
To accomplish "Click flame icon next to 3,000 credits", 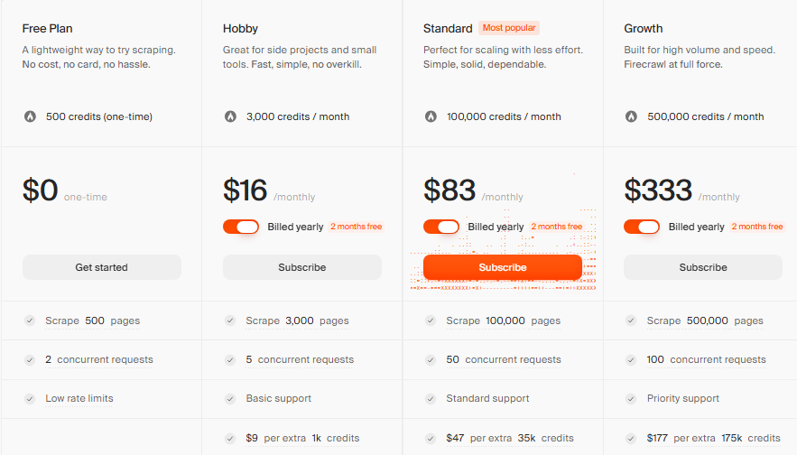I will coord(230,116).
